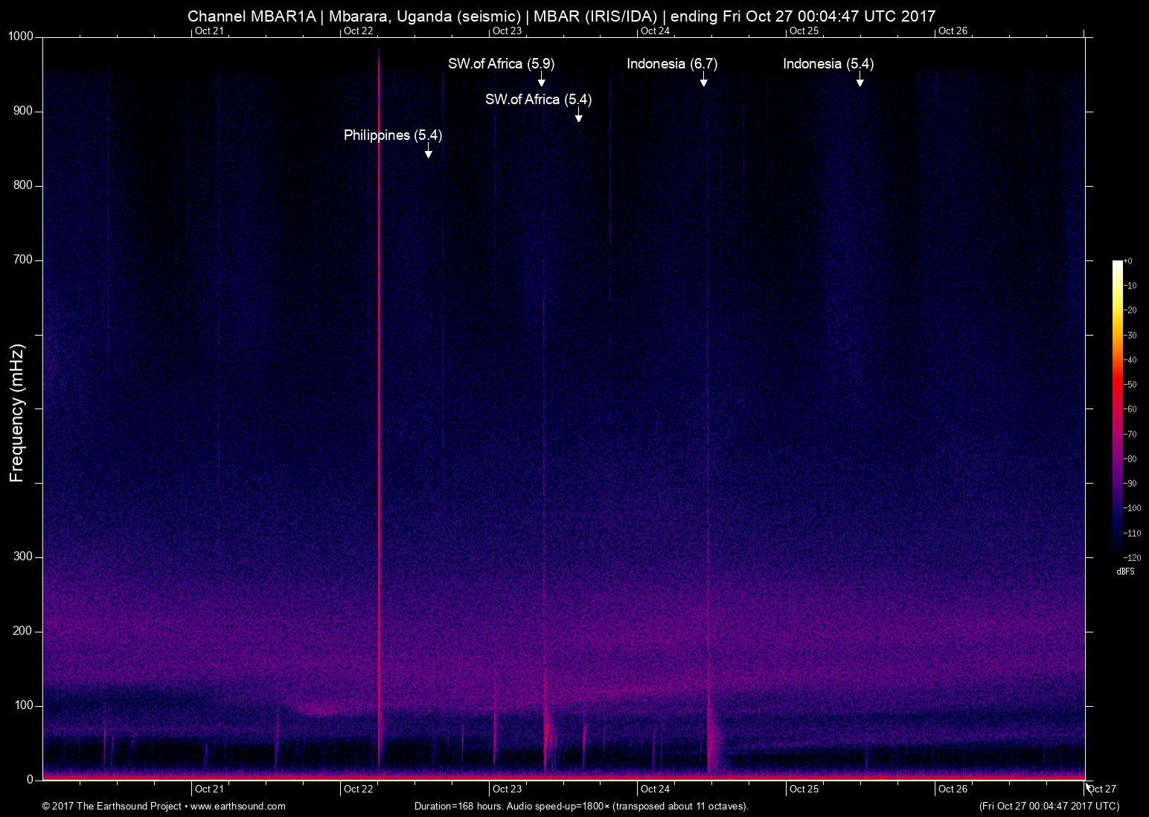The width and height of the screenshot is (1149, 817).
Task: Click the 300 frequency axis label
Action: [24, 557]
